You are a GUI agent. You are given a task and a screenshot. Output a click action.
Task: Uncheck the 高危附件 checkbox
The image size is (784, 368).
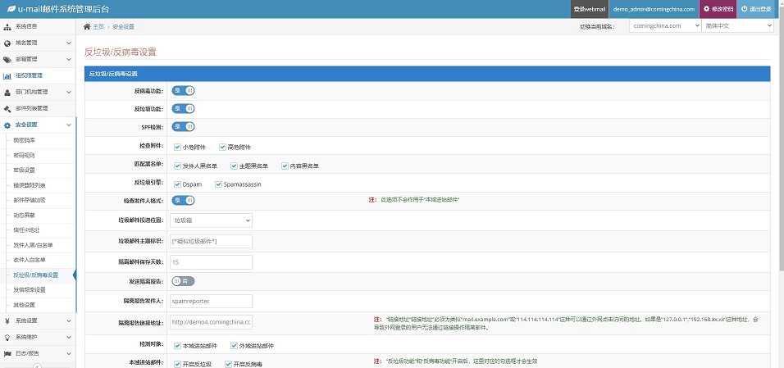coord(222,147)
